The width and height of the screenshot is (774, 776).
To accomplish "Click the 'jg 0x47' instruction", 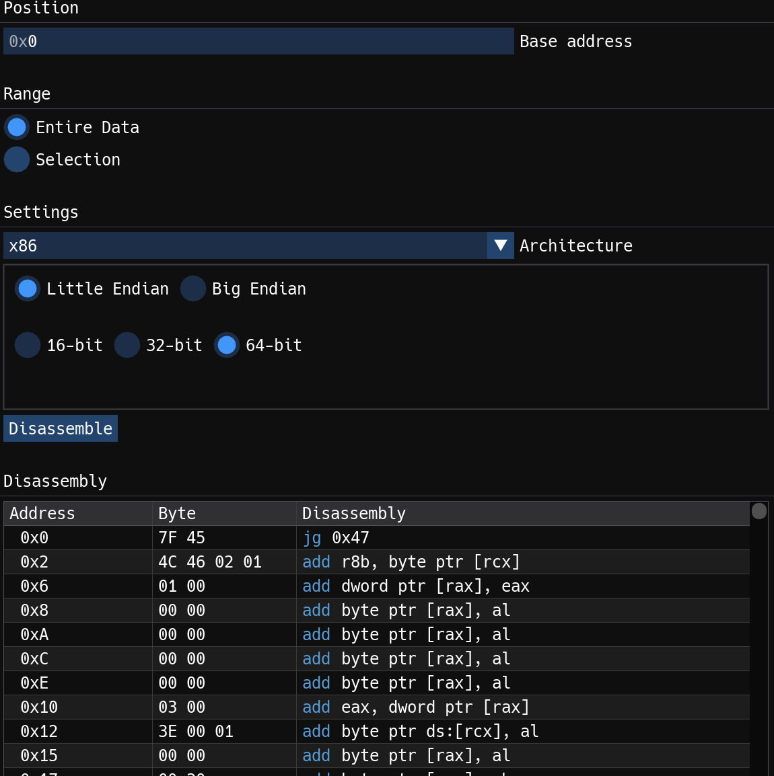I will [x=336, y=537].
